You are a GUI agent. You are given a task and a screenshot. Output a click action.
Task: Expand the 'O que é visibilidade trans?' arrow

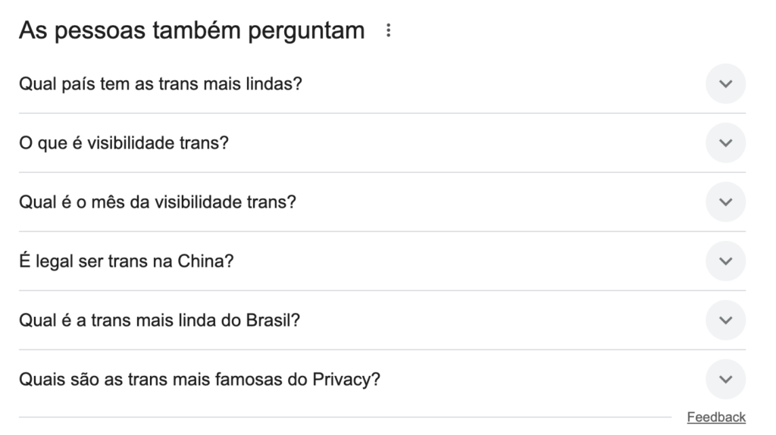[725, 143]
